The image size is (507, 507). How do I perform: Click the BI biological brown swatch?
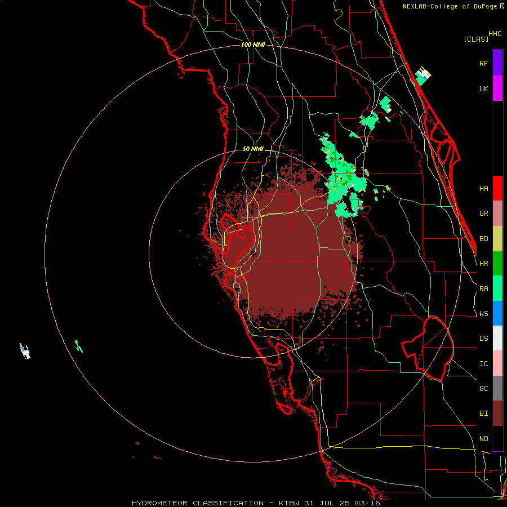497,413
